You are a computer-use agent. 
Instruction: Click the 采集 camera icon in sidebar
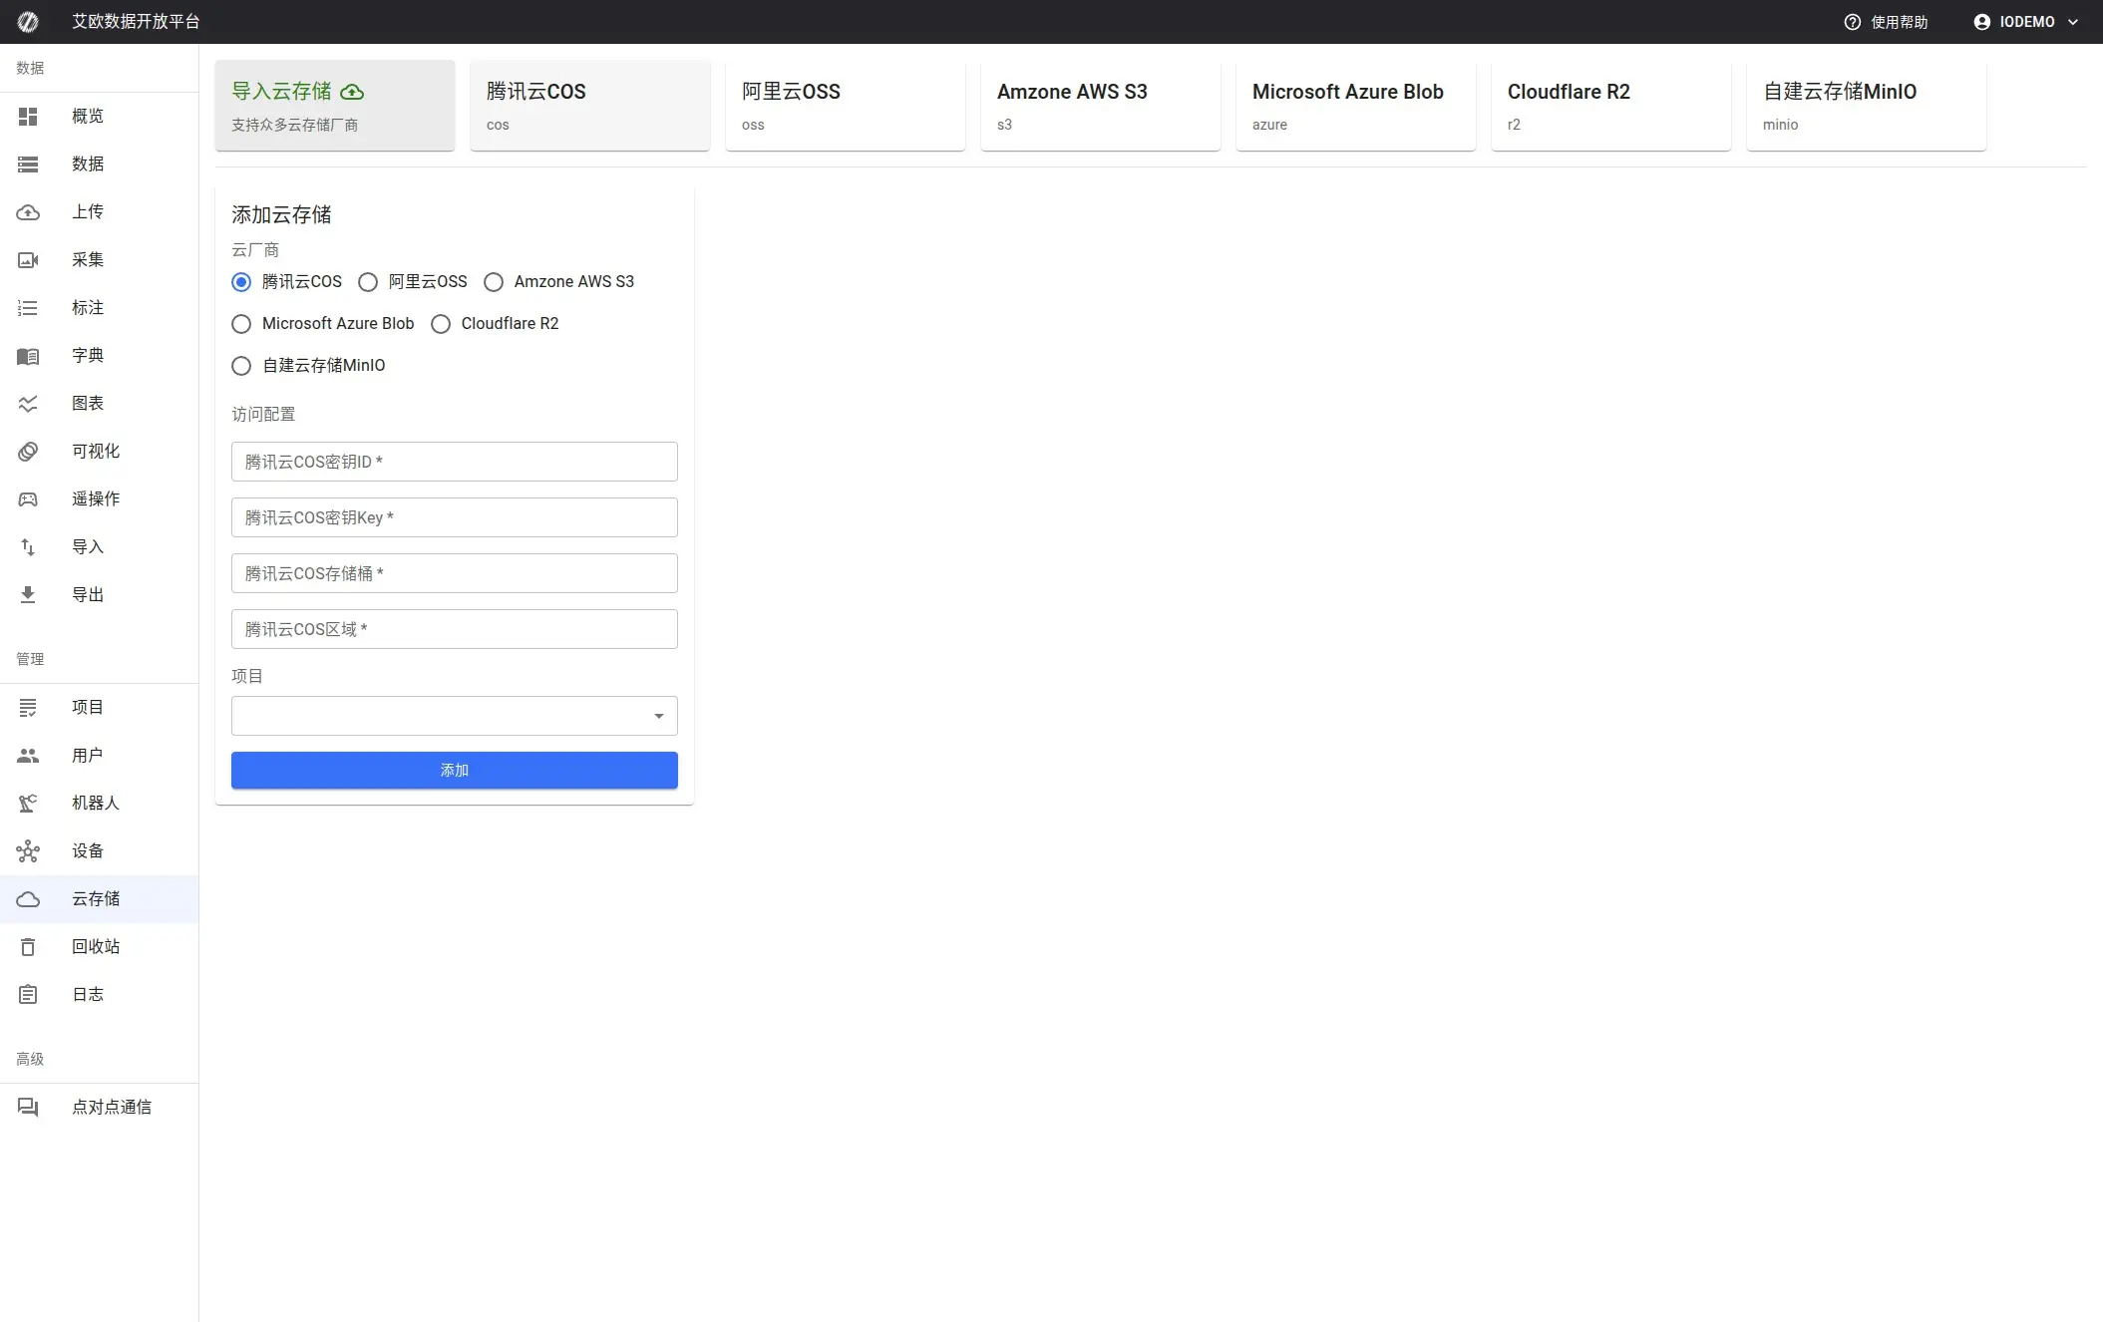pos(28,260)
